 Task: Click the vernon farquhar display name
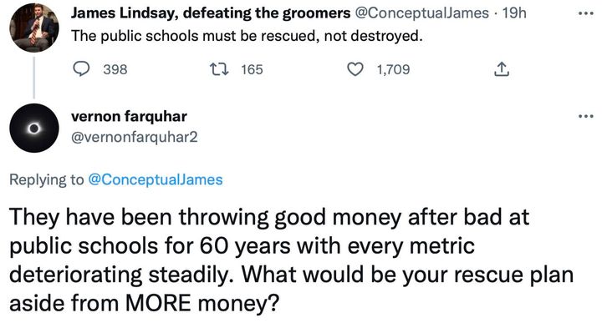point(129,116)
